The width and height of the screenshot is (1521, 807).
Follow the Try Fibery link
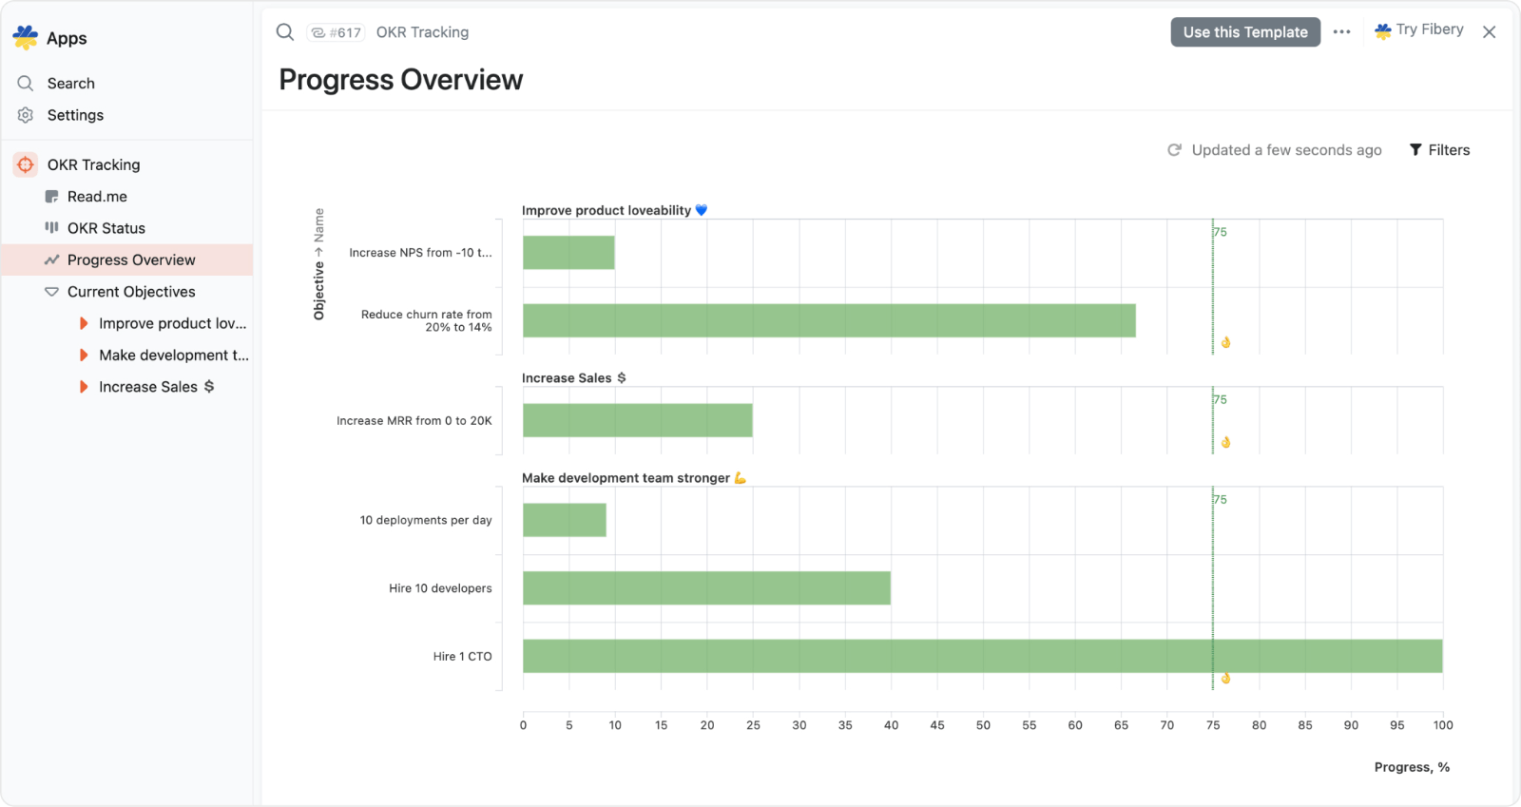[x=1418, y=30]
